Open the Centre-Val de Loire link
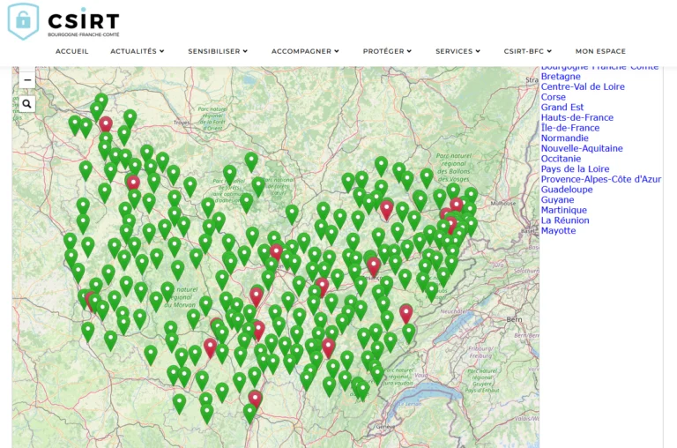The image size is (677, 448). click(583, 86)
